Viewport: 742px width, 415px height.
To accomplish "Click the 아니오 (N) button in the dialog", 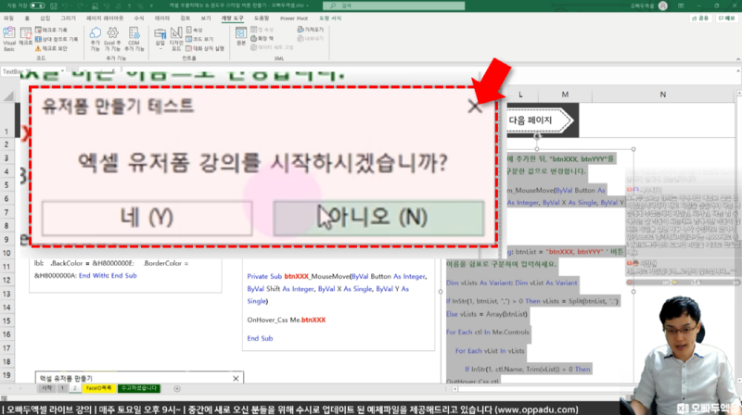I will 378,217.
